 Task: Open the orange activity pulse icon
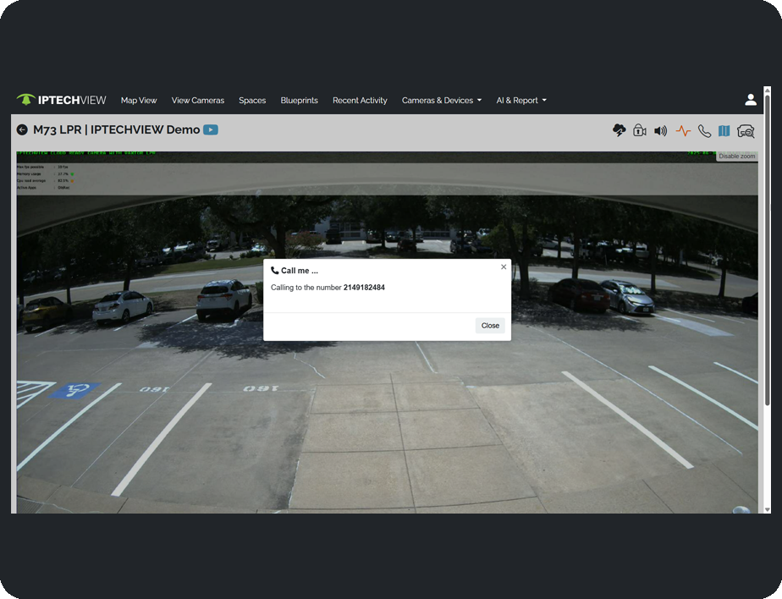683,130
